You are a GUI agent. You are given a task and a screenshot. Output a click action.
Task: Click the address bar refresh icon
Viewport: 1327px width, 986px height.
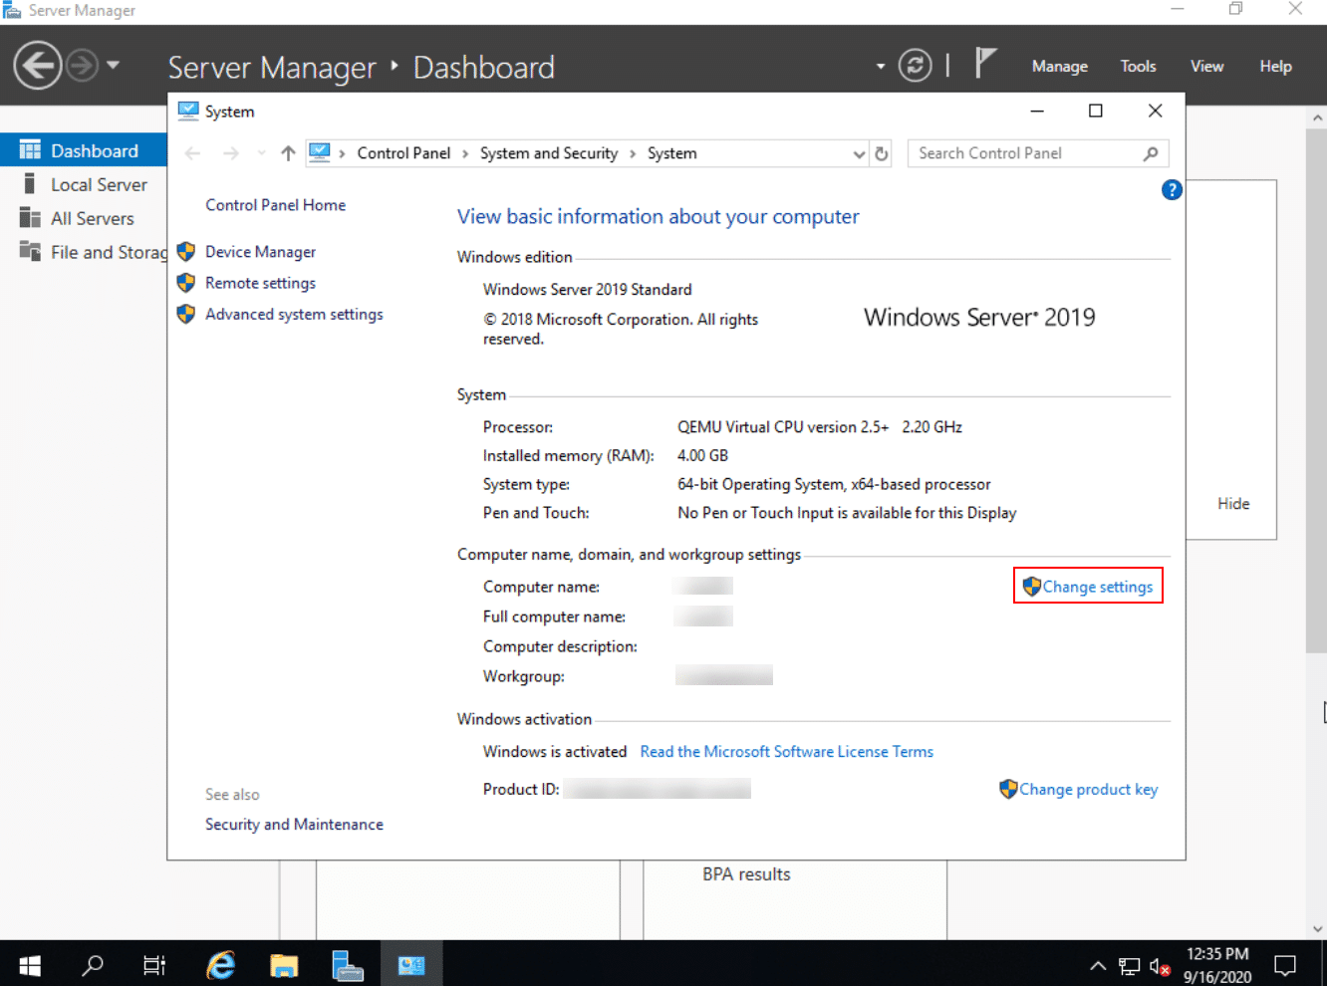882,153
